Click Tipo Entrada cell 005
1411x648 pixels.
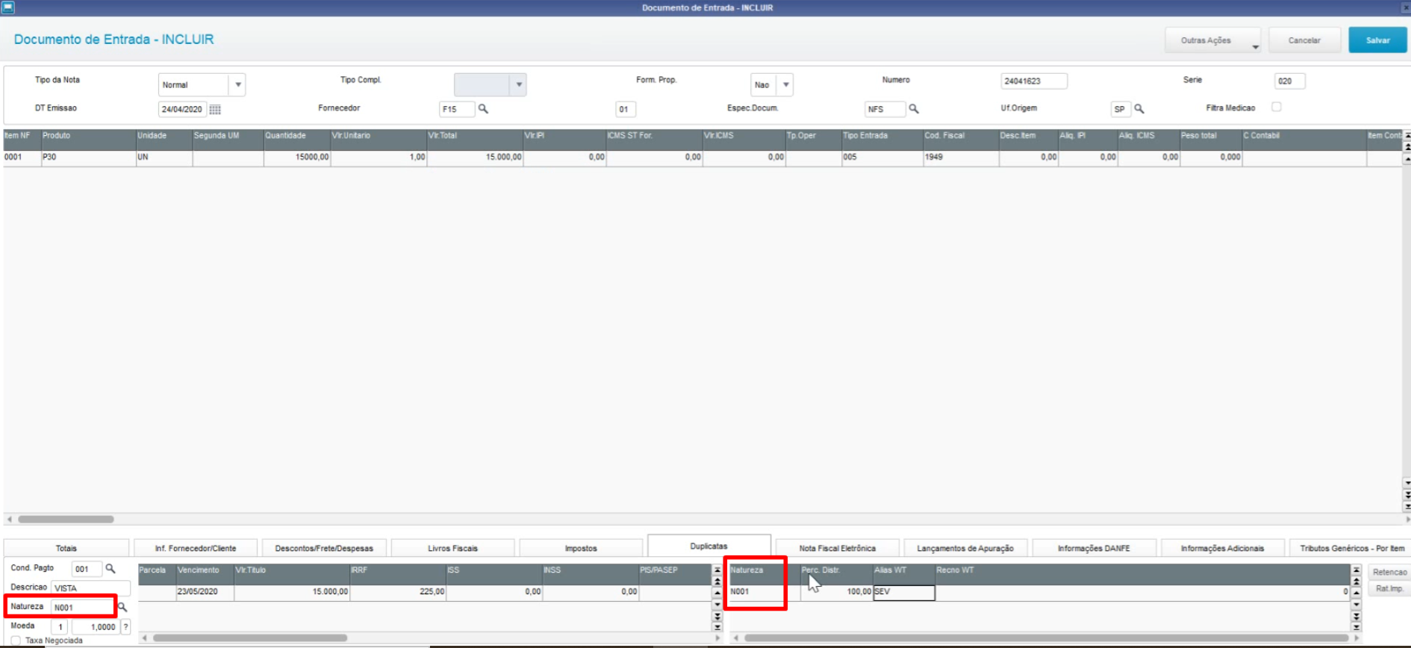(882, 158)
